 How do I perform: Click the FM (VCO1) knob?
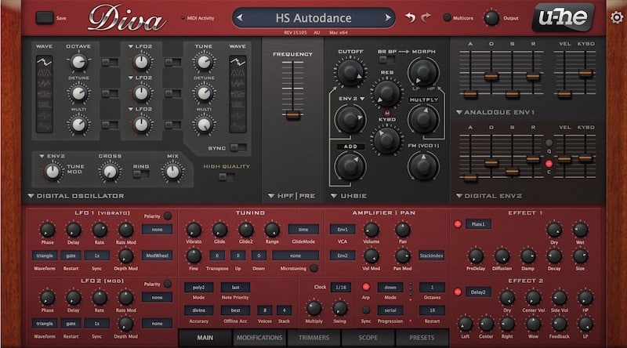(x=423, y=166)
